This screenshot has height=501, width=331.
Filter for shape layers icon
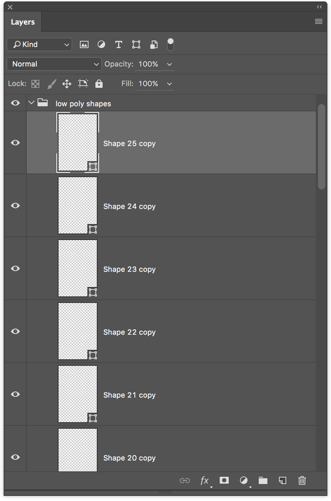136,45
